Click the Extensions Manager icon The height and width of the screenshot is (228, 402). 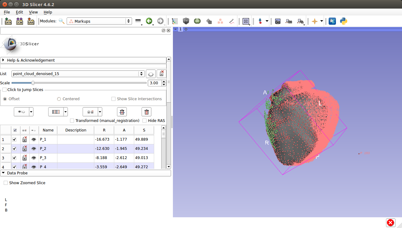pos(332,21)
